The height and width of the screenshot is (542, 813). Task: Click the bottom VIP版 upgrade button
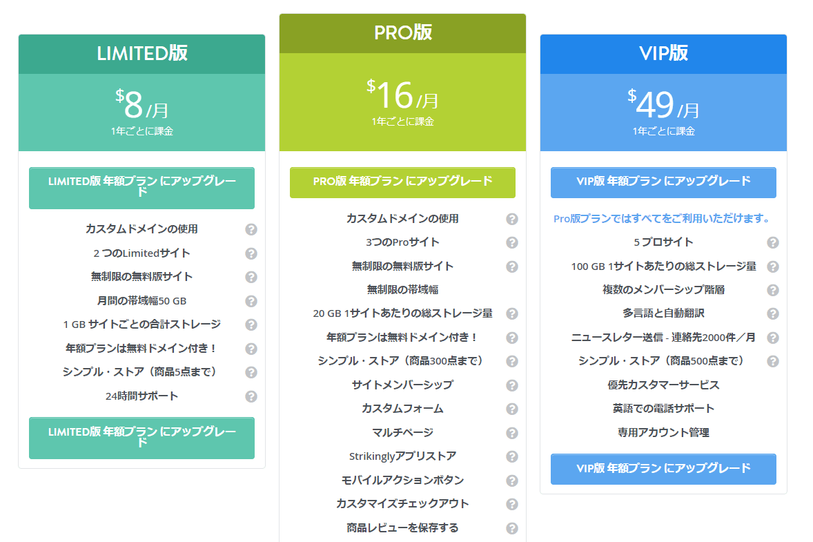[663, 469]
